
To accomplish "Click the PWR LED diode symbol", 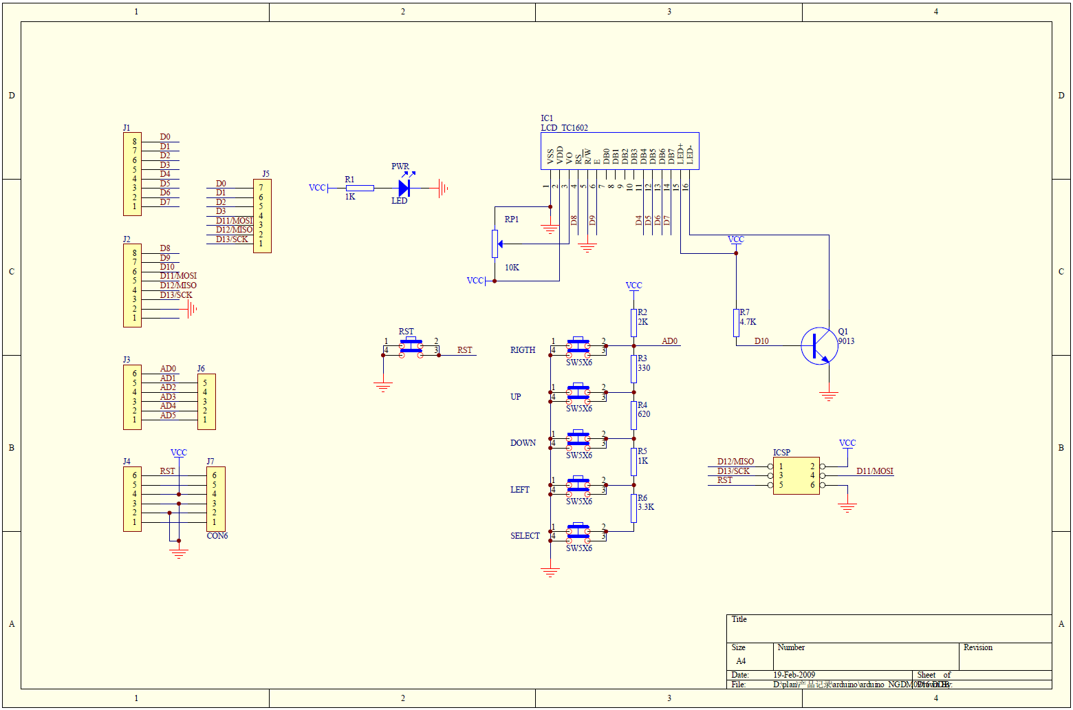I will [x=403, y=187].
